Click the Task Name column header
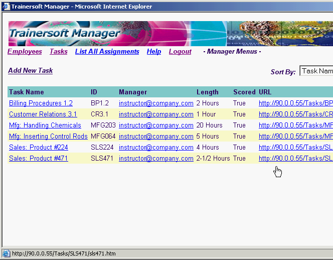Image resolution: width=333 pixels, height=260 pixels. [27, 92]
